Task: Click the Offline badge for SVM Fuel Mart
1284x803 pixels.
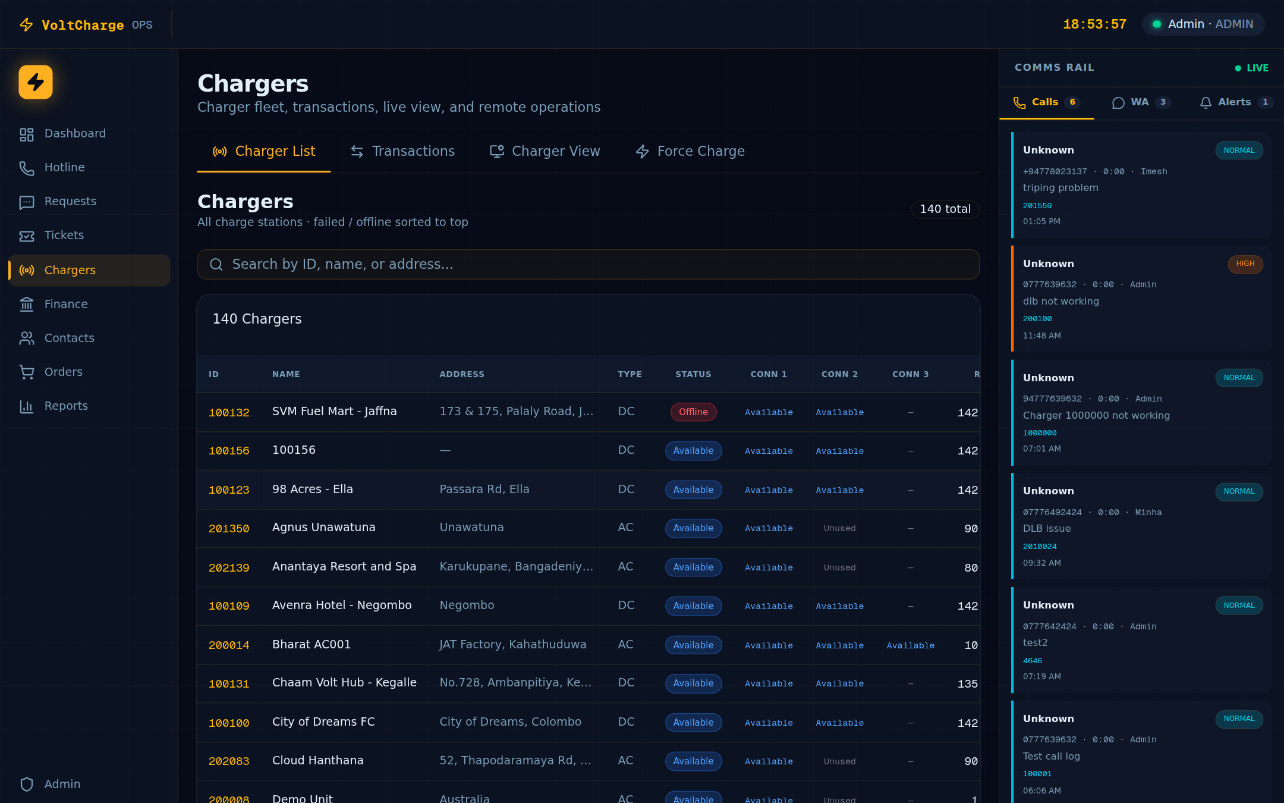Action: tap(693, 412)
